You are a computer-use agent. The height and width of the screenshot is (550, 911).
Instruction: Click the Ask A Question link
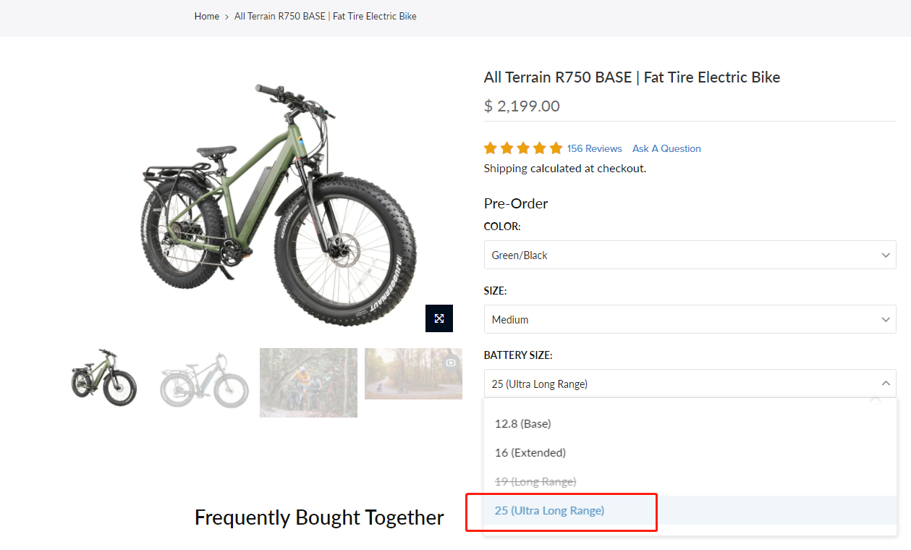666,148
